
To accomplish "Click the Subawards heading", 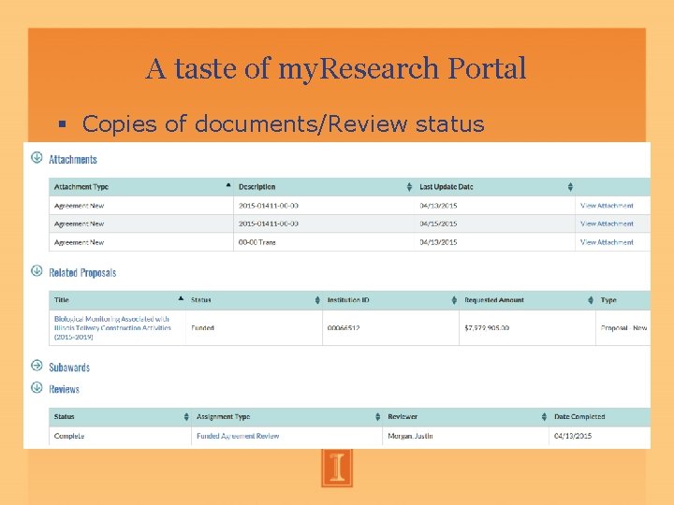I will [x=69, y=368].
